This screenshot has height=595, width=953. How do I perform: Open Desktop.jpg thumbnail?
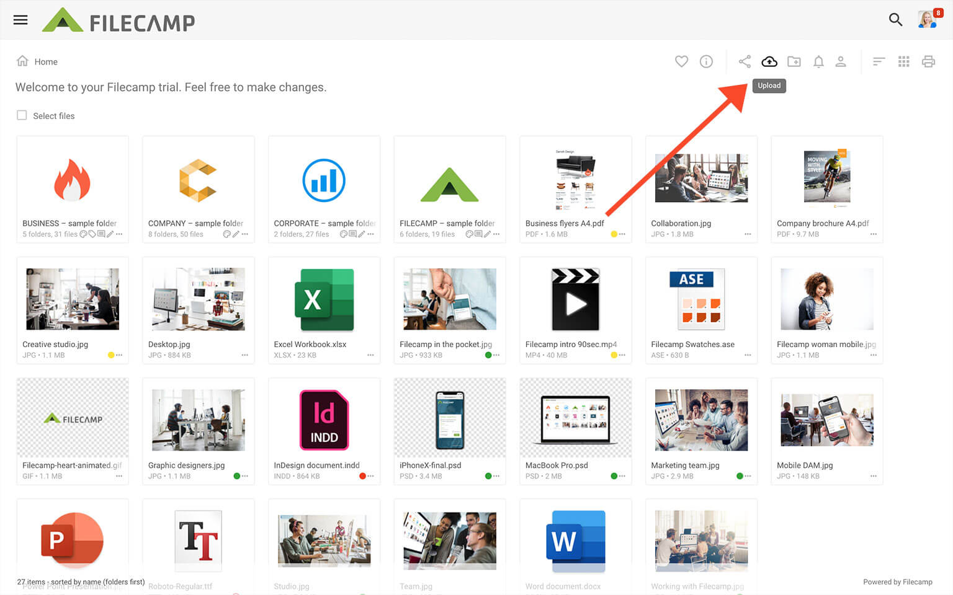coord(198,299)
